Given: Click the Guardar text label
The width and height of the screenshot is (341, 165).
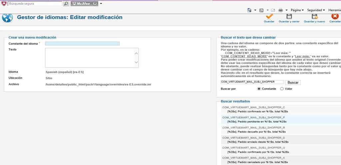Looking at the screenshot, I should [269, 22].
